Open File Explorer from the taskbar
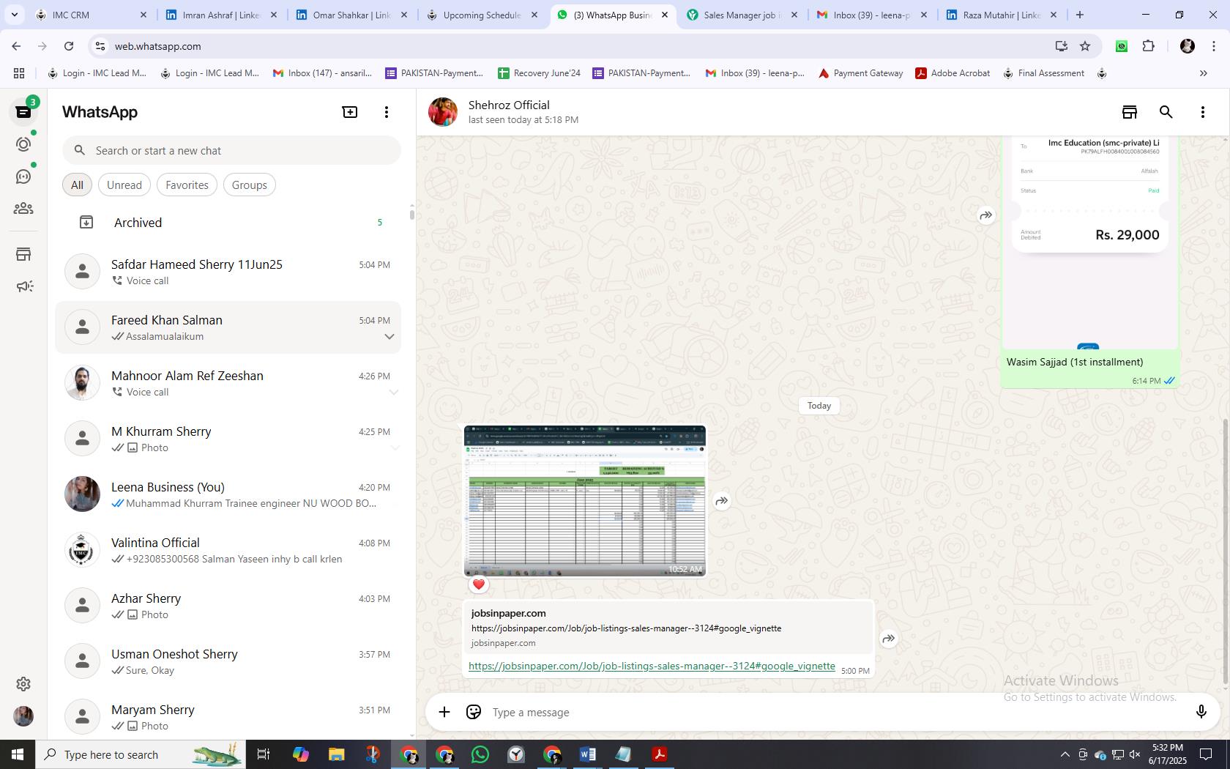Screen dimensions: 1230x769 point(336,754)
